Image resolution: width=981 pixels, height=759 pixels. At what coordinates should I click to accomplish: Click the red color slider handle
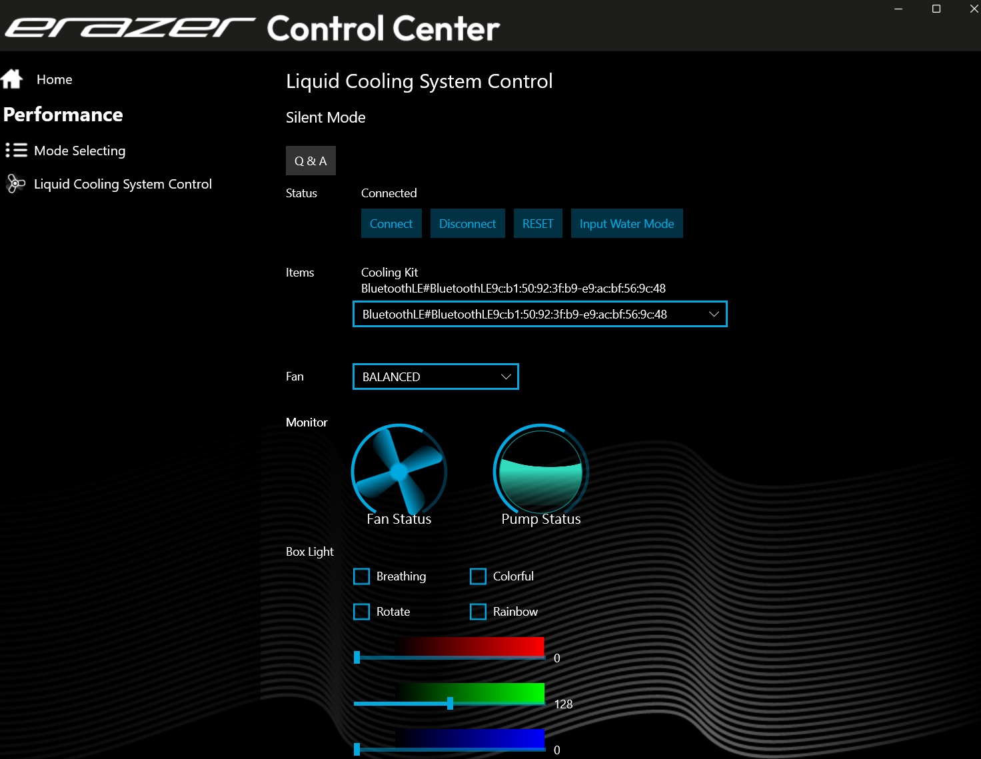(357, 658)
